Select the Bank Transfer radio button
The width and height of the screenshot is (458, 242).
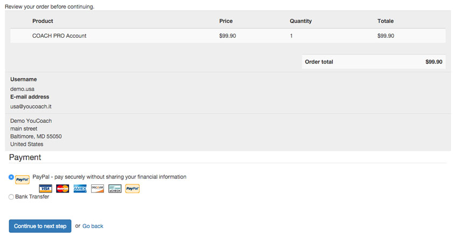(x=11, y=197)
